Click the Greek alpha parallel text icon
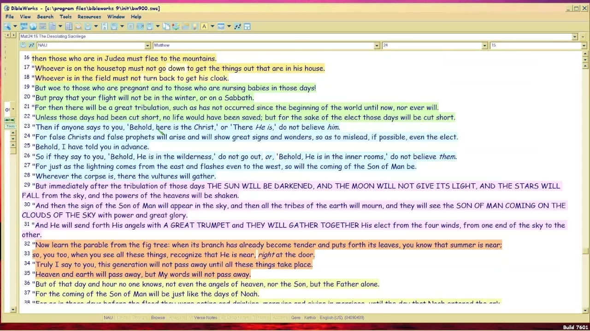 [x=104, y=27]
